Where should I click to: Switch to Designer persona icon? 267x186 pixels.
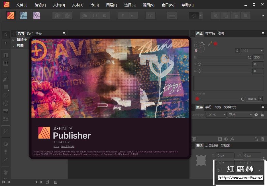[24, 16]
